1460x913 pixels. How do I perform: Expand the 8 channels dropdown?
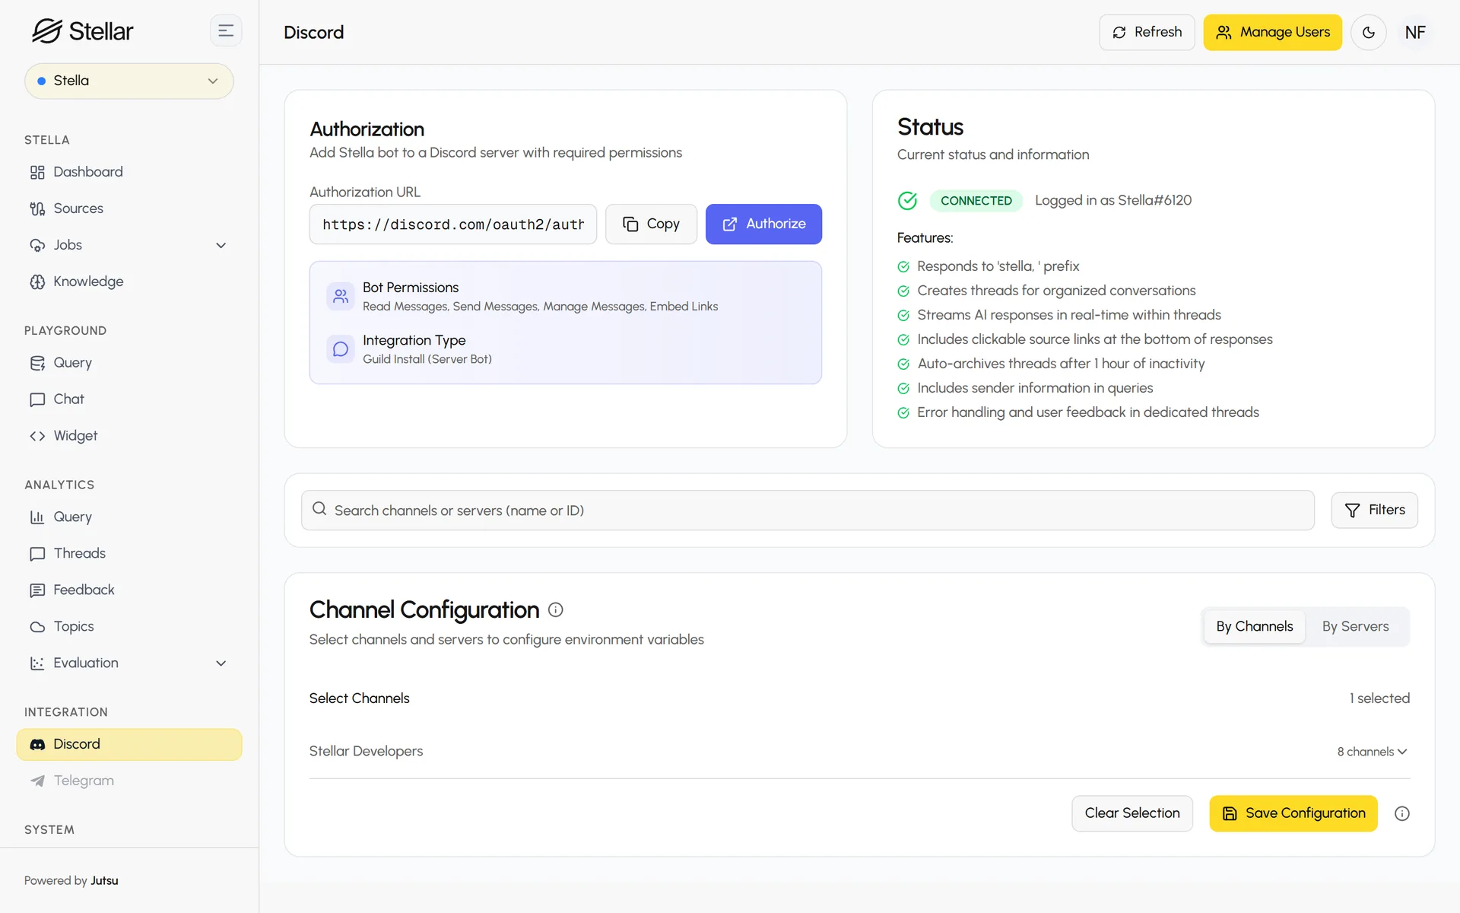[x=1373, y=752]
